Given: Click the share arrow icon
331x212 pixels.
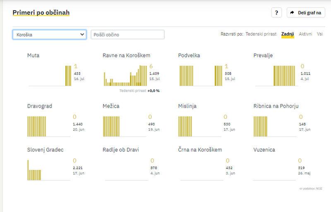Looking at the screenshot, I should (x=292, y=13).
